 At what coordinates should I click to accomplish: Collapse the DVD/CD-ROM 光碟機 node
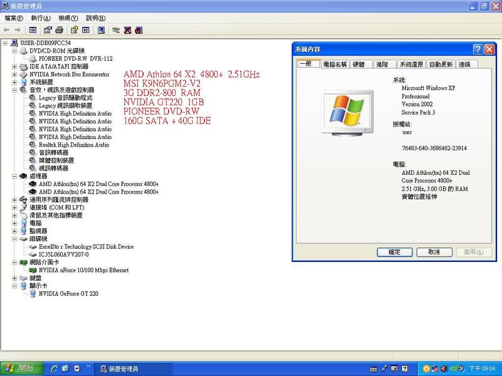14,51
